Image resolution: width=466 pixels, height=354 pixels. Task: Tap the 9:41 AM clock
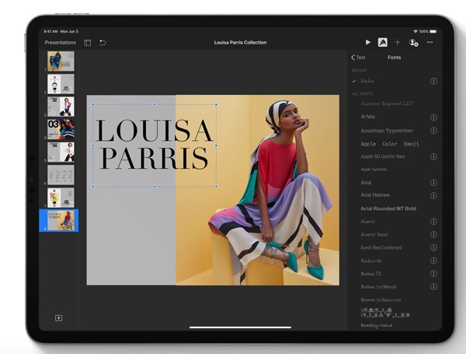pyautogui.click(x=50, y=31)
